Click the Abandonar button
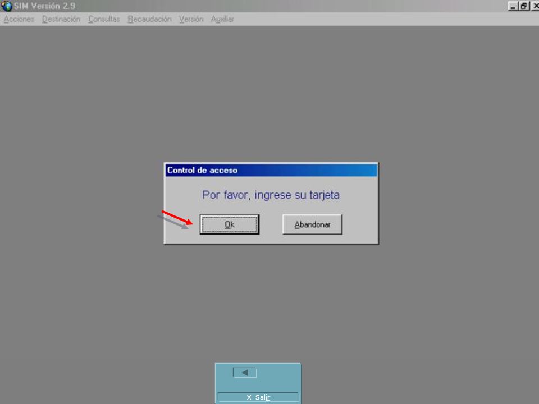539x404 pixels. pyautogui.click(x=312, y=224)
